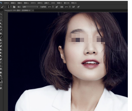Select the Dodge tool
Screen dimensions: 132x111
(1, 56)
